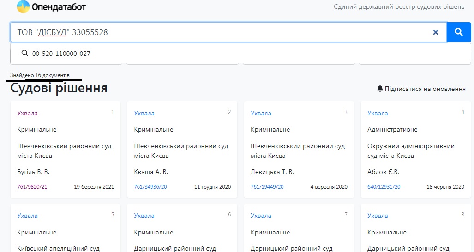Open the Ухвала link in card 1
Screen dimensions: 474x252
[27, 113]
